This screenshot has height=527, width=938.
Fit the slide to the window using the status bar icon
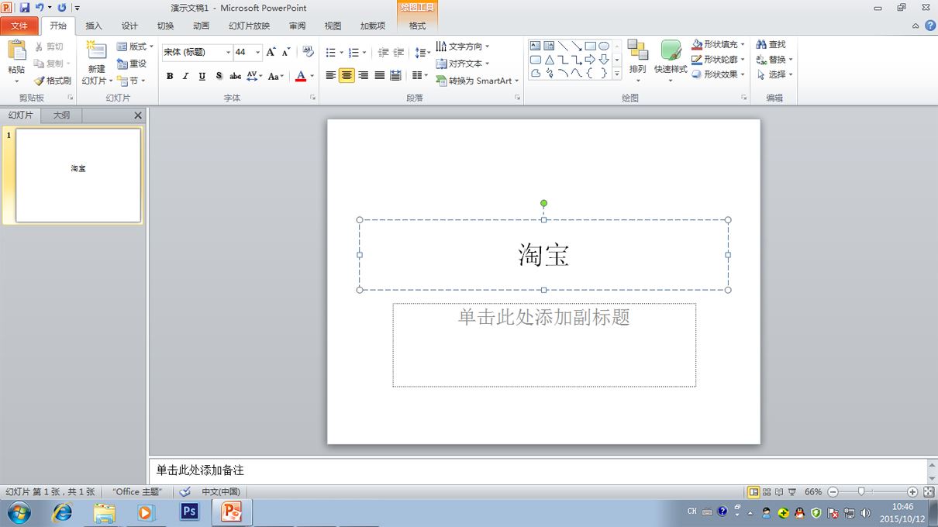929,492
